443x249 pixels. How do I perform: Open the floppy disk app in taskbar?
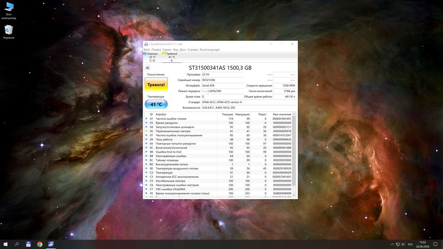point(28,244)
